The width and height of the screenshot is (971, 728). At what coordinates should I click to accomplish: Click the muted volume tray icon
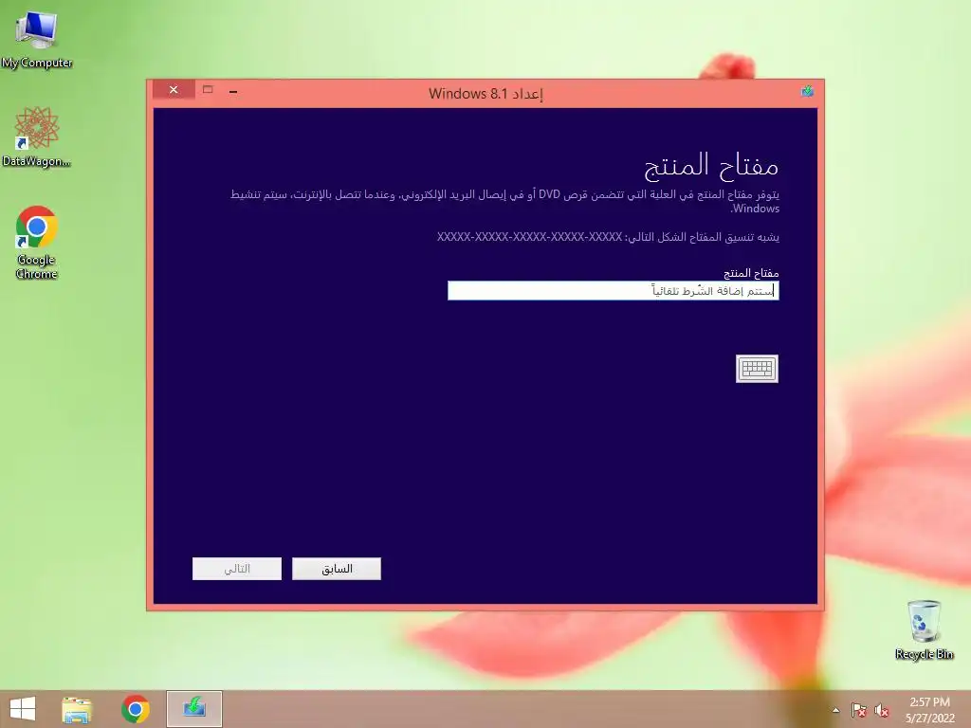click(x=881, y=710)
